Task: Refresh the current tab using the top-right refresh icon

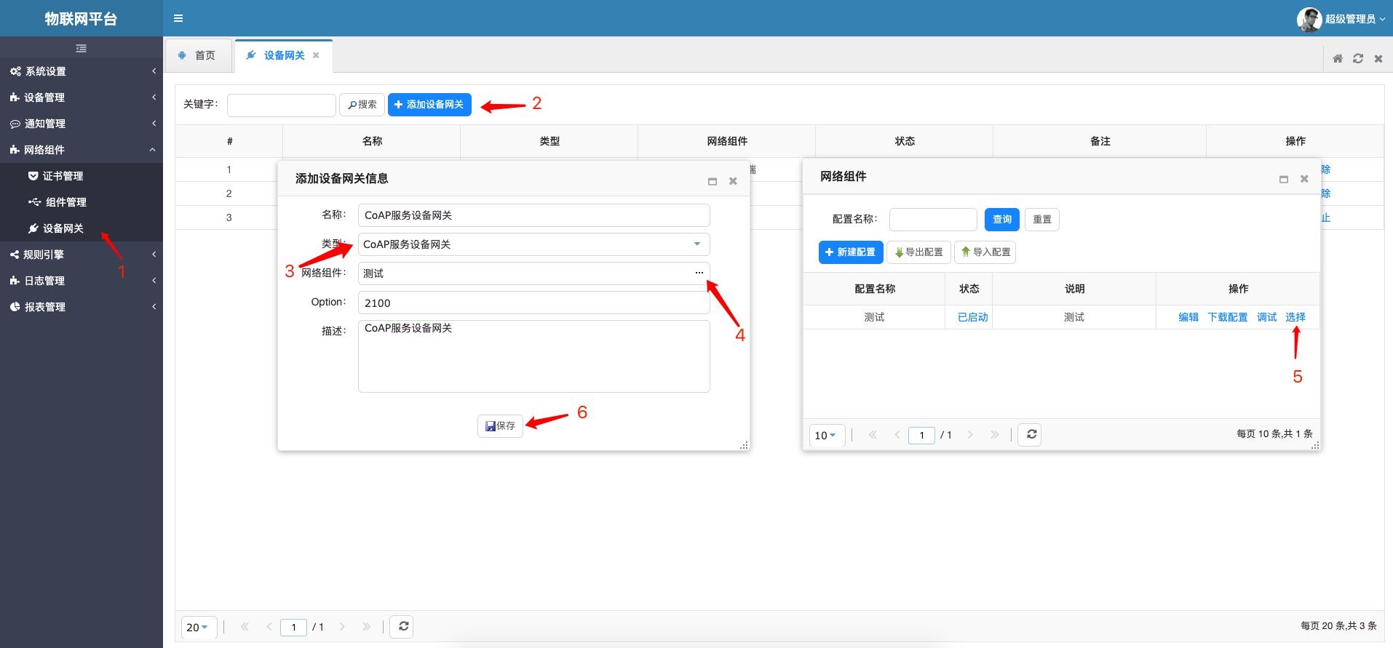Action: [1357, 58]
